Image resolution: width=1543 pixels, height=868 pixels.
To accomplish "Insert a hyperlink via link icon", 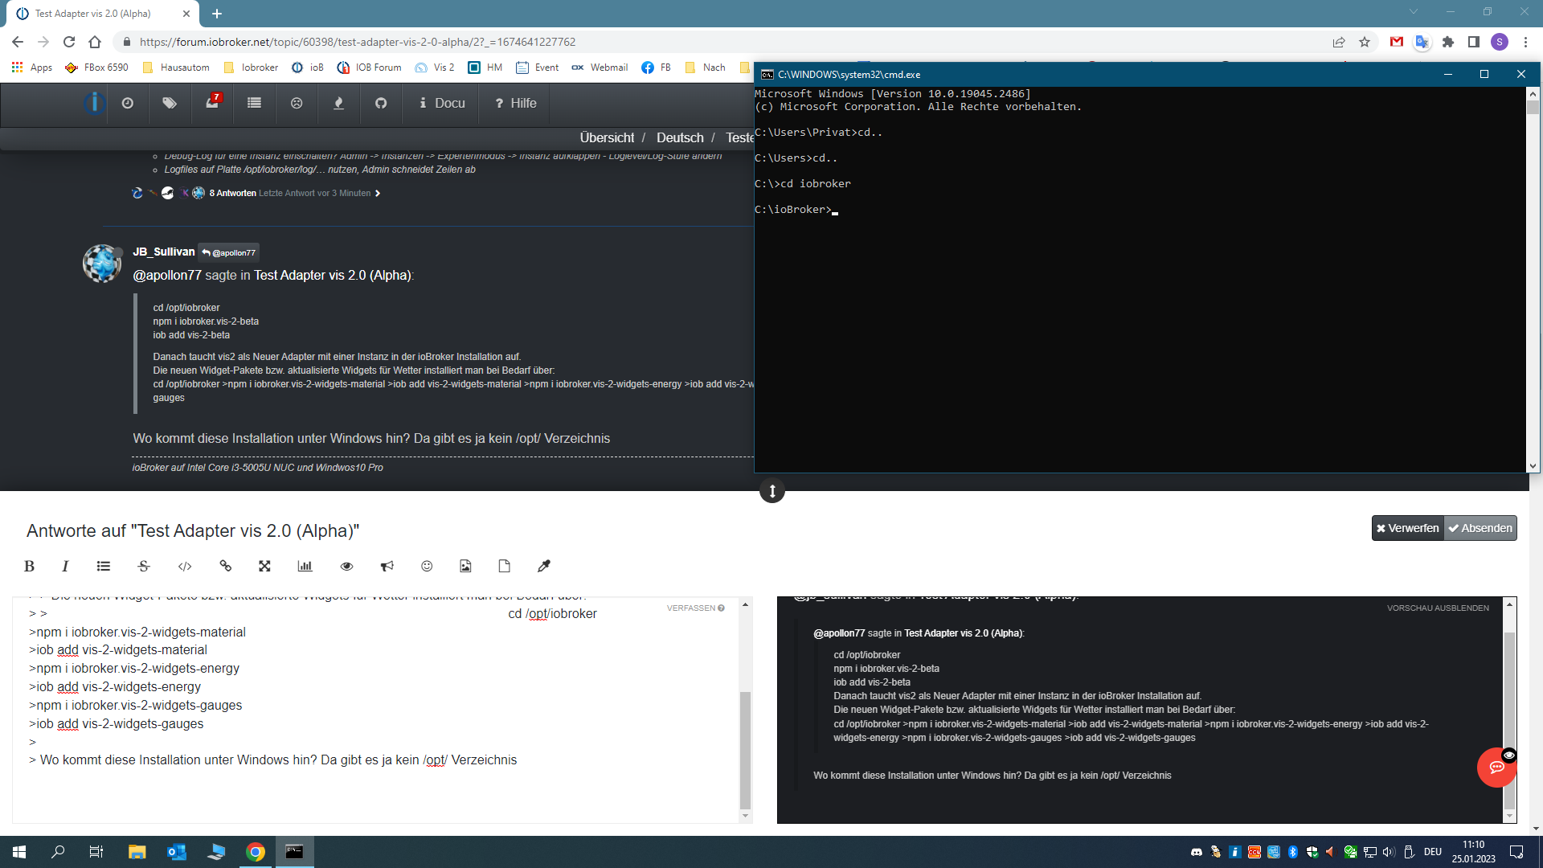I will [226, 566].
